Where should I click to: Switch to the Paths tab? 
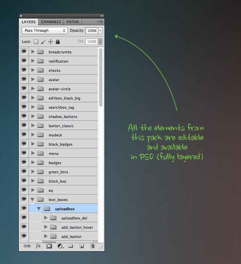click(x=73, y=22)
